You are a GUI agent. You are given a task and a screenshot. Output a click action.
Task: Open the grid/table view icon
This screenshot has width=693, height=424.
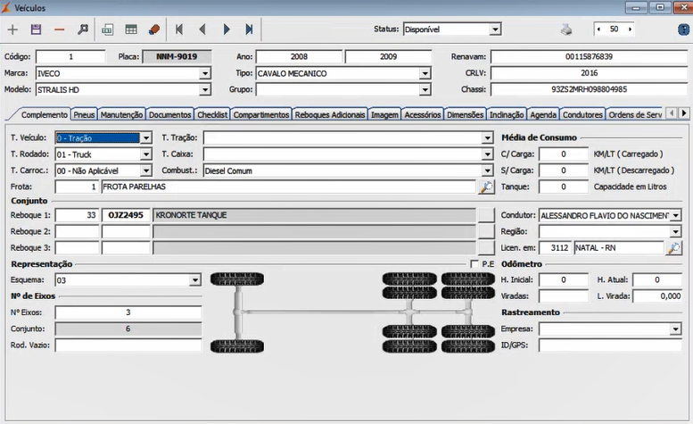click(131, 29)
